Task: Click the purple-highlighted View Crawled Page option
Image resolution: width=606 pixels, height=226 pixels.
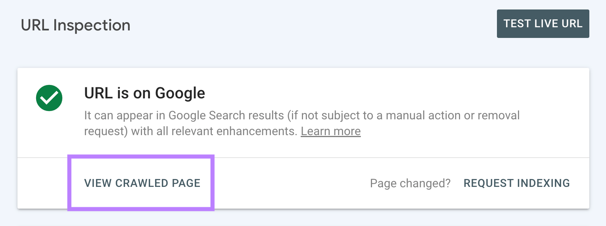Action: coord(142,183)
